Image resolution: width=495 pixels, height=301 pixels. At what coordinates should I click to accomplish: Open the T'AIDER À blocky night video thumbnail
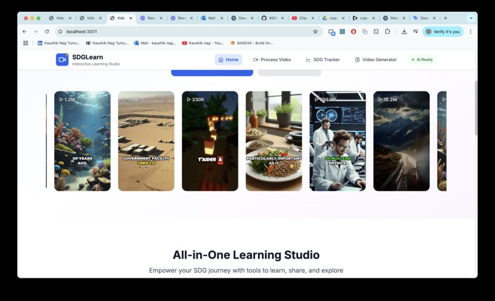210,141
